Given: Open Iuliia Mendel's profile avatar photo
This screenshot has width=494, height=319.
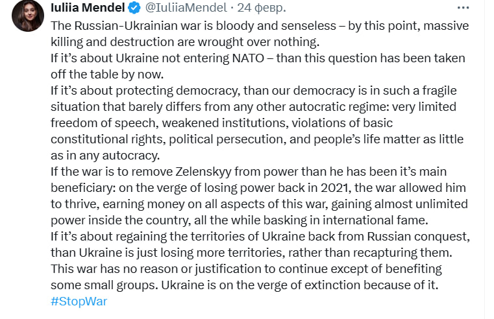Looking at the screenshot, I should click(28, 15).
